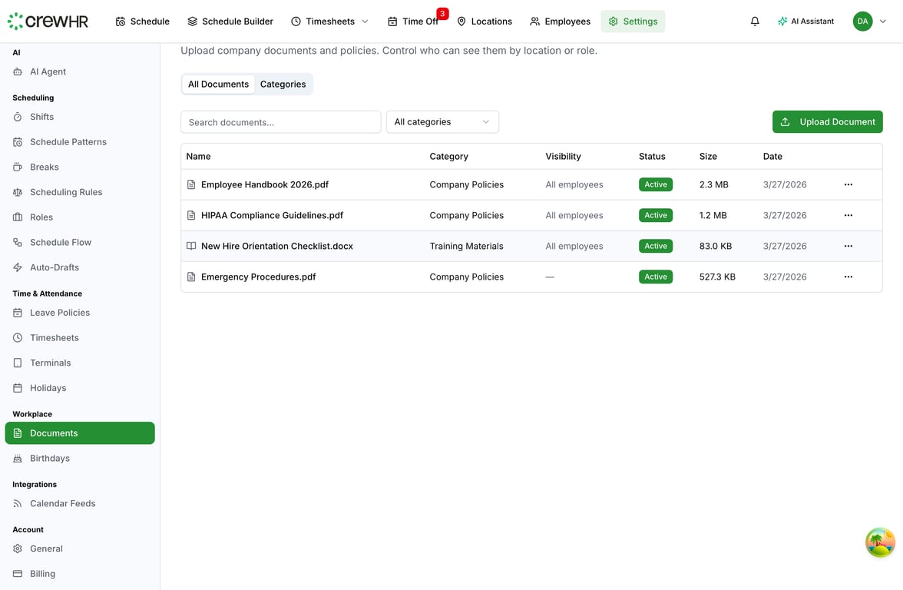
Task: Switch to the Categories tab
Action: tap(283, 84)
